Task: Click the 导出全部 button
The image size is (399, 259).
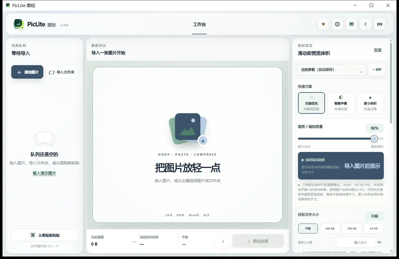Action: click(258, 241)
